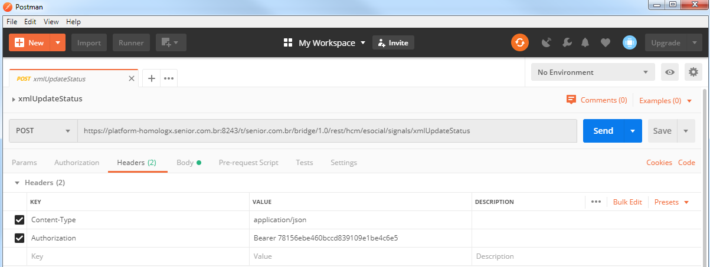Open the notifications bell icon
This screenshot has height=267, width=710.
[585, 42]
